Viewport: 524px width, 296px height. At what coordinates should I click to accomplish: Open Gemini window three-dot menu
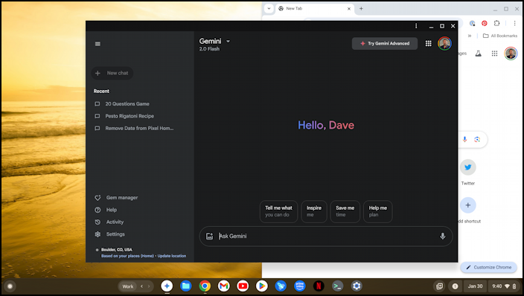pyautogui.click(x=416, y=26)
